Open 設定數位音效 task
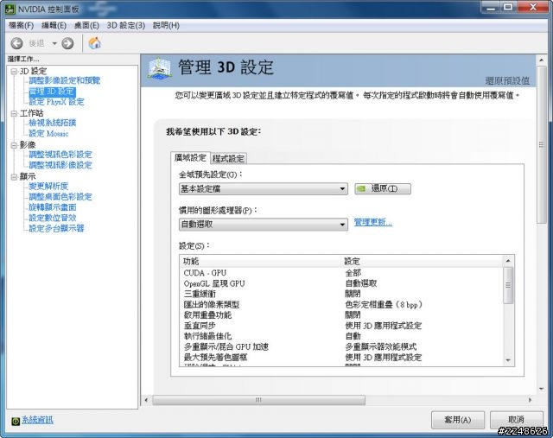The height and width of the screenshot is (438, 553). (x=52, y=218)
